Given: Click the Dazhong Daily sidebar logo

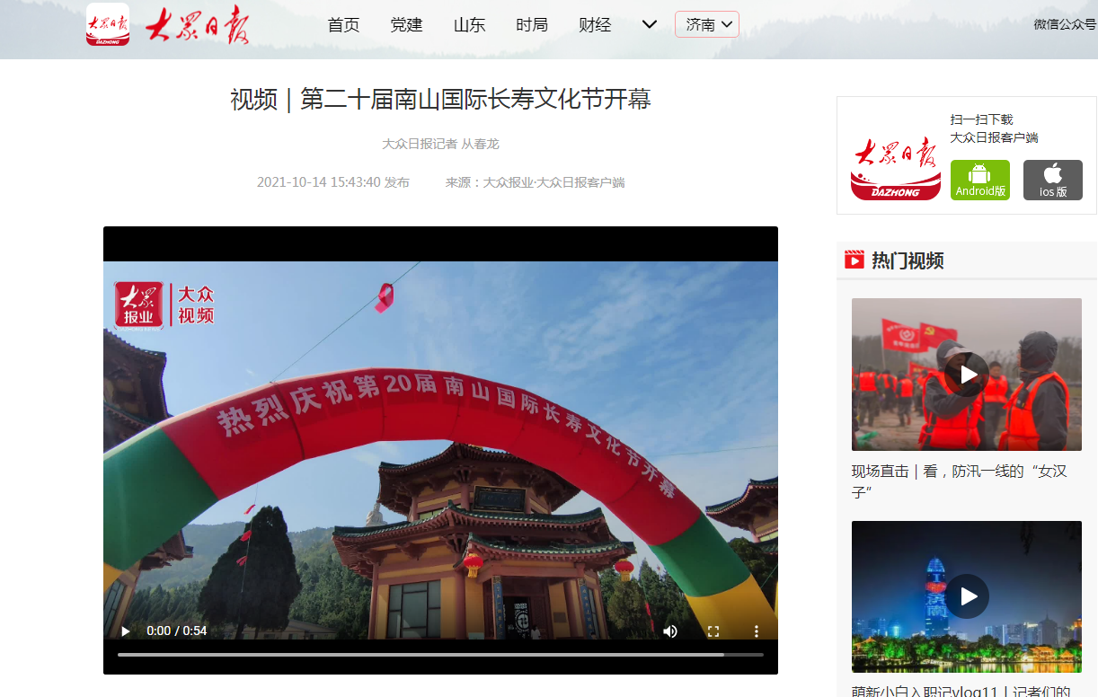Looking at the screenshot, I should 895,167.
